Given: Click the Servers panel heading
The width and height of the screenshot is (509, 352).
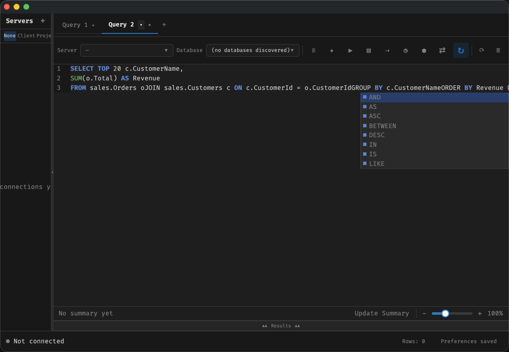Looking at the screenshot, I should 20,21.
